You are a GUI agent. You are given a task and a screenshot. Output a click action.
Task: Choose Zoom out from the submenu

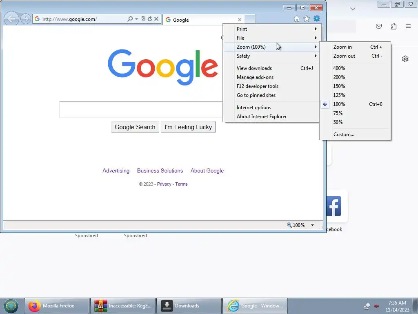click(356, 56)
